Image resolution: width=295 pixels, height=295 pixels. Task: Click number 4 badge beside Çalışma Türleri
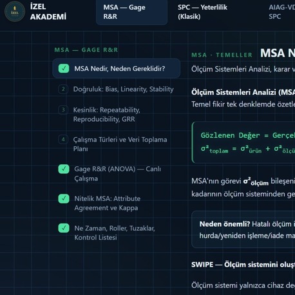(x=63, y=140)
